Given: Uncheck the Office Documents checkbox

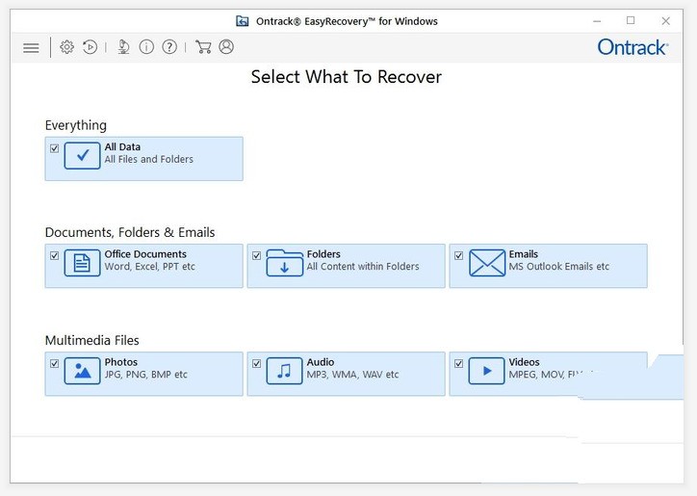Looking at the screenshot, I should tap(54, 255).
